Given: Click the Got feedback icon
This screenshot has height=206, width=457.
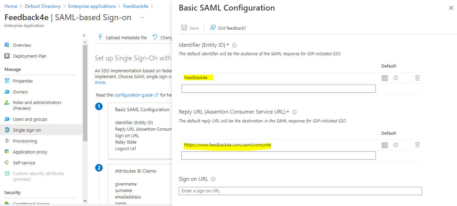Looking at the screenshot, I should click(x=213, y=28).
